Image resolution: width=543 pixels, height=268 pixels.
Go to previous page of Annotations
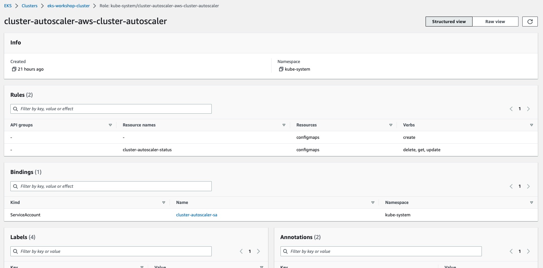(511, 251)
